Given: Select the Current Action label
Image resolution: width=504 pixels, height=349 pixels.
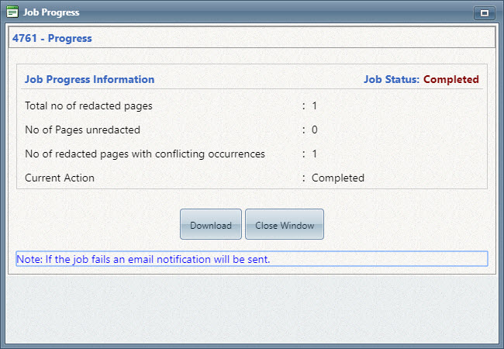Looking at the screenshot, I should pos(60,178).
